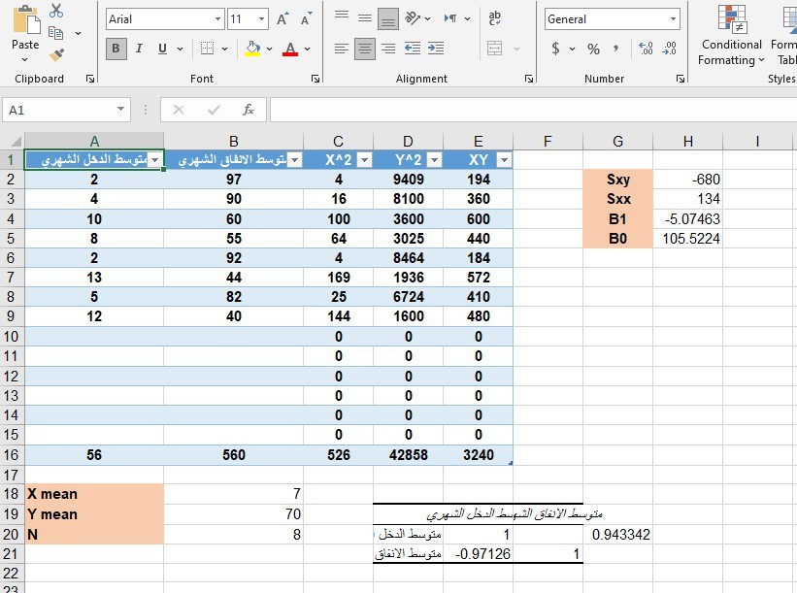
Task: Toggle Center alignment
Action: 365,49
